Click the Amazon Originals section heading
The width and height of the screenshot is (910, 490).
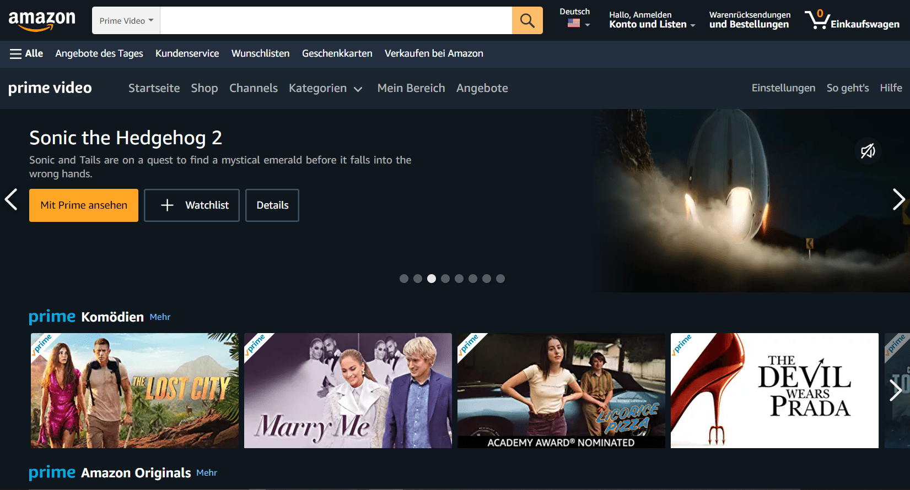click(x=136, y=473)
